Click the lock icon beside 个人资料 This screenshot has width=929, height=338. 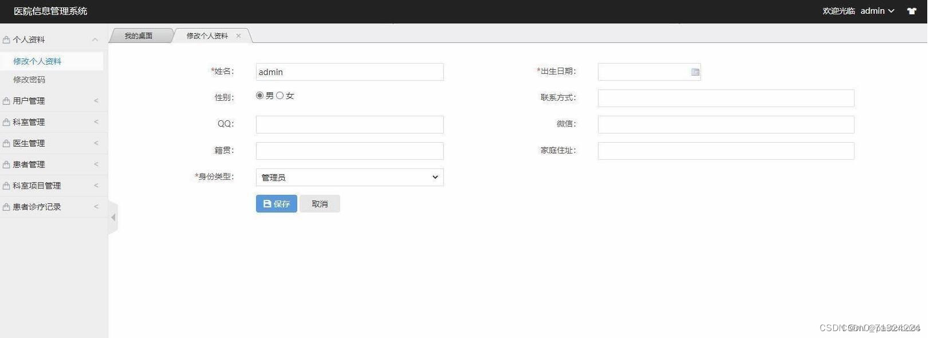point(6,40)
